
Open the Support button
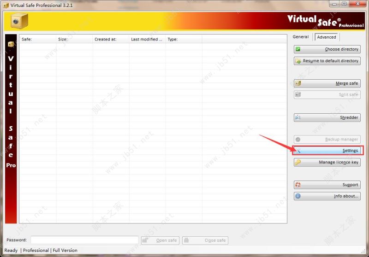(327, 185)
